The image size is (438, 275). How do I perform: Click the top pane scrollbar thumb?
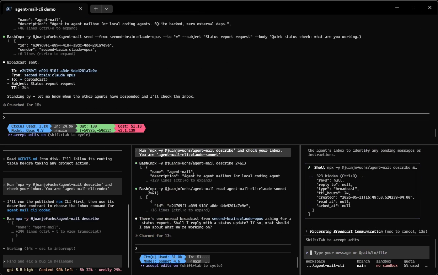click(x=436, y=133)
